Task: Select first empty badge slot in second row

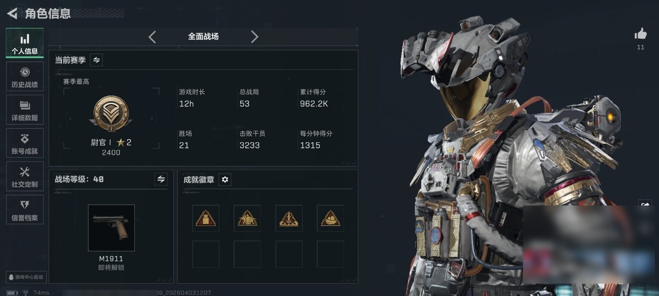Action: point(206,254)
